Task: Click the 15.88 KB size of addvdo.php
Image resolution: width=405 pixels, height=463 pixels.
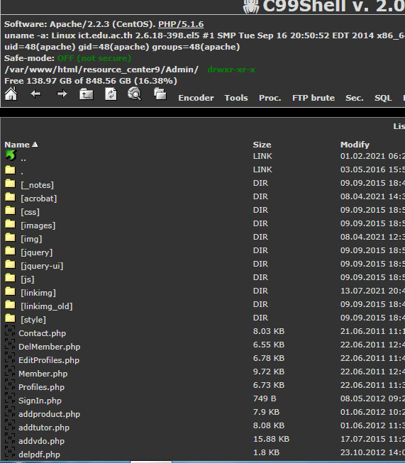Action: click(271, 439)
